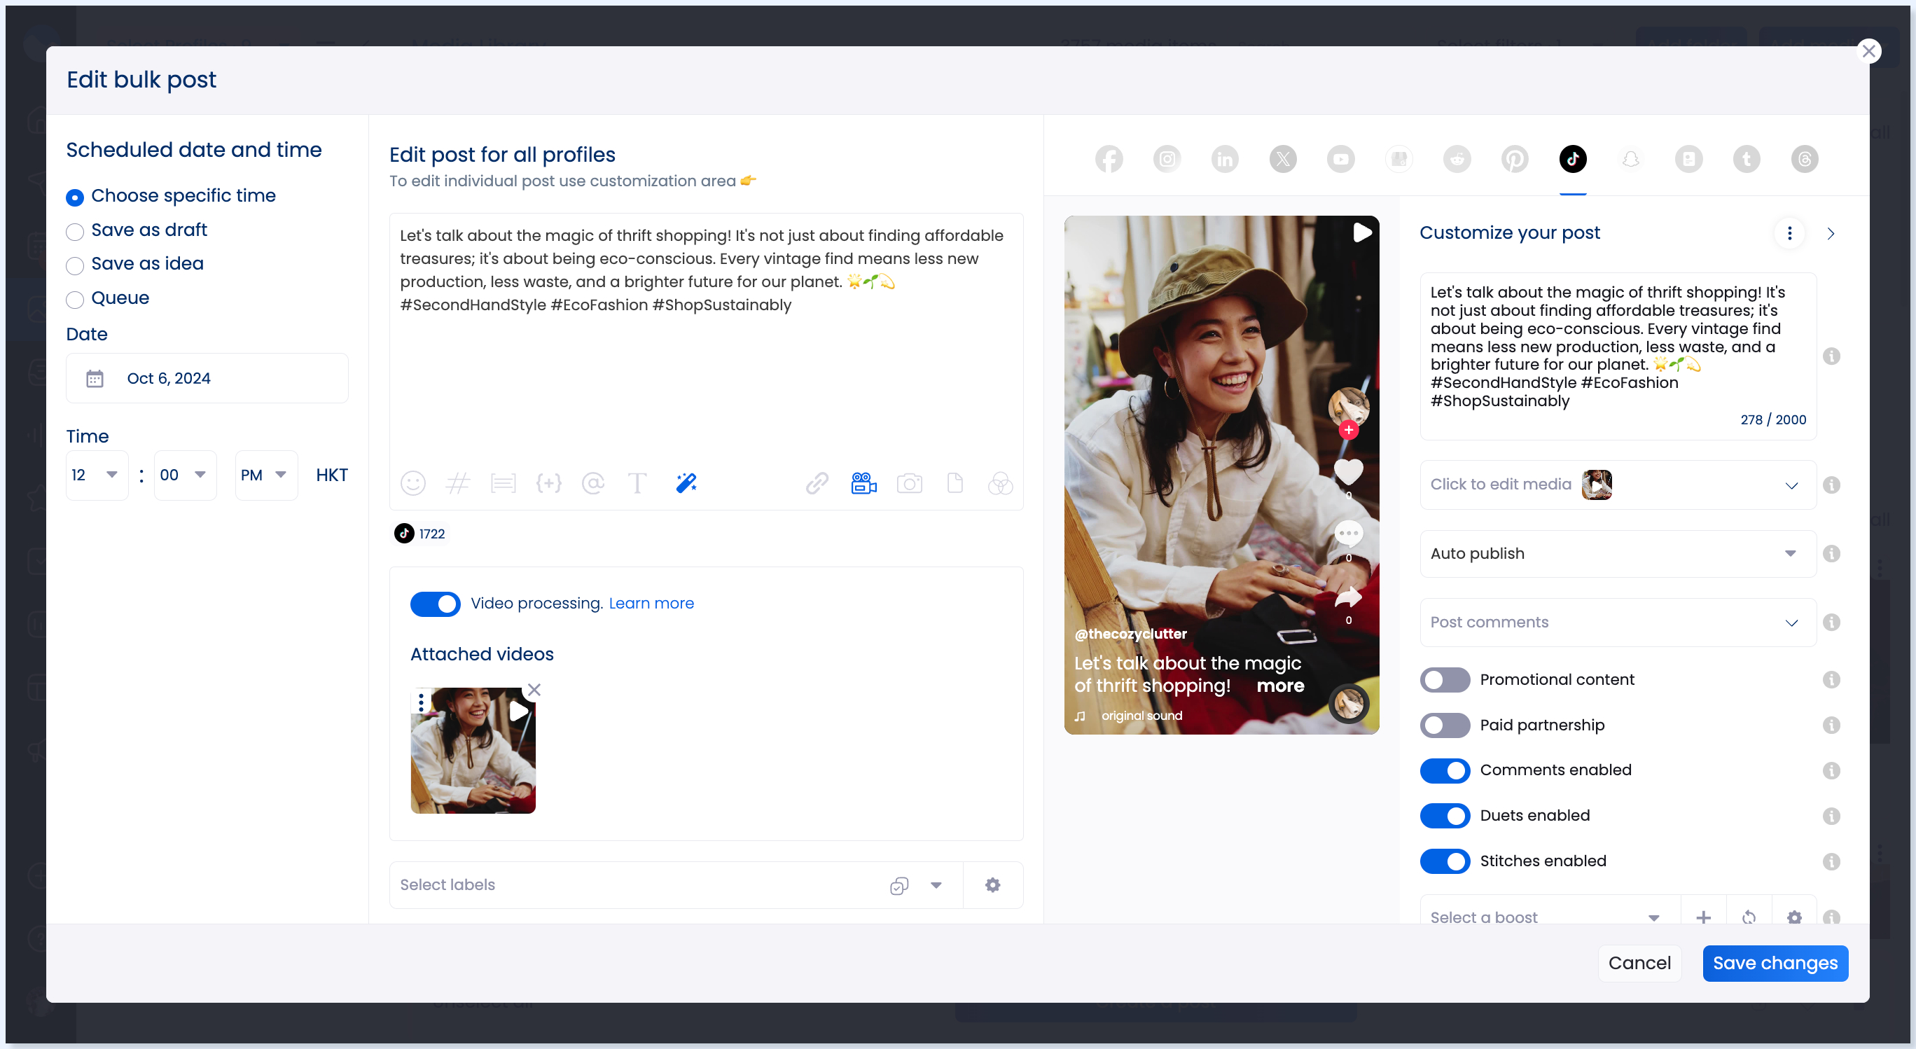Close the Edit bulk post dialog
The image size is (1916, 1049).
pyautogui.click(x=1868, y=51)
